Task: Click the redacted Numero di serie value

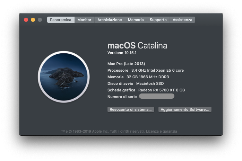Action: pos(157,96)
